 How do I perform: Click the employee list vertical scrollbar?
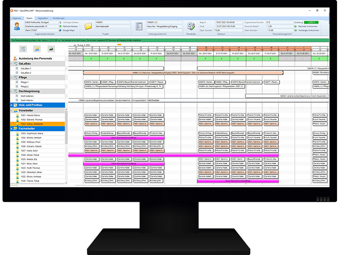click(66, 127)
